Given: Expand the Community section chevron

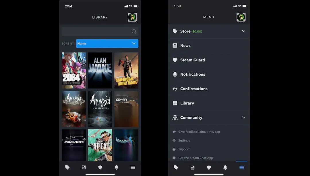Looking at the screenshot, I should 244,117.
